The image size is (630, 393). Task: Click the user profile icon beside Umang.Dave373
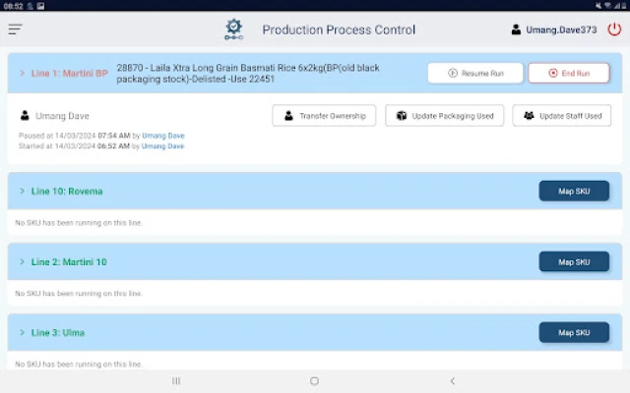click(517, 30)
